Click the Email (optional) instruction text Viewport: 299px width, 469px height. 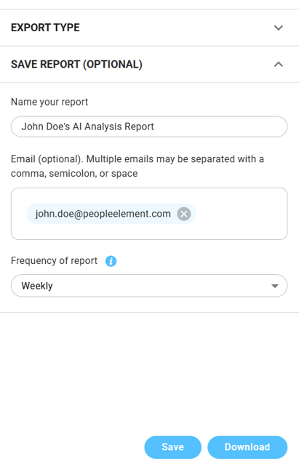(x=137, y=167)
